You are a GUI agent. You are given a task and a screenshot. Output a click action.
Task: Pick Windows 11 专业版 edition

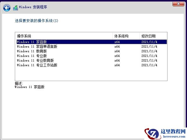[x=92, y=56]
